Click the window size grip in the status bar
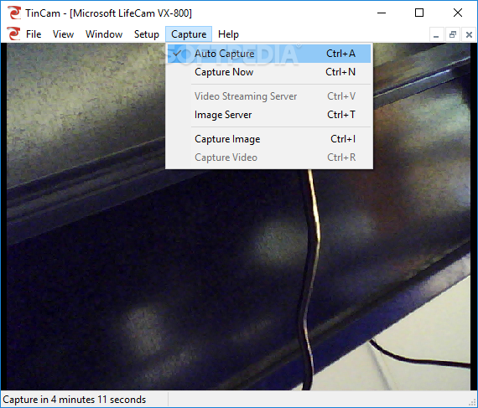 (x=472, y=402)
